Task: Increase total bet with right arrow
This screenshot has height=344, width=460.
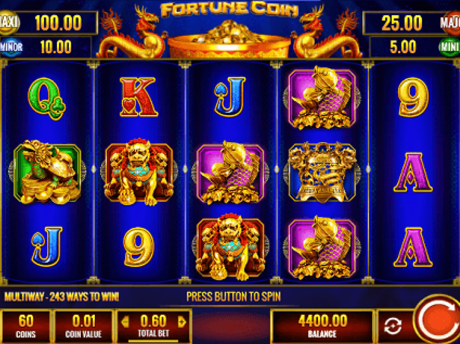Action: point(182,322)
